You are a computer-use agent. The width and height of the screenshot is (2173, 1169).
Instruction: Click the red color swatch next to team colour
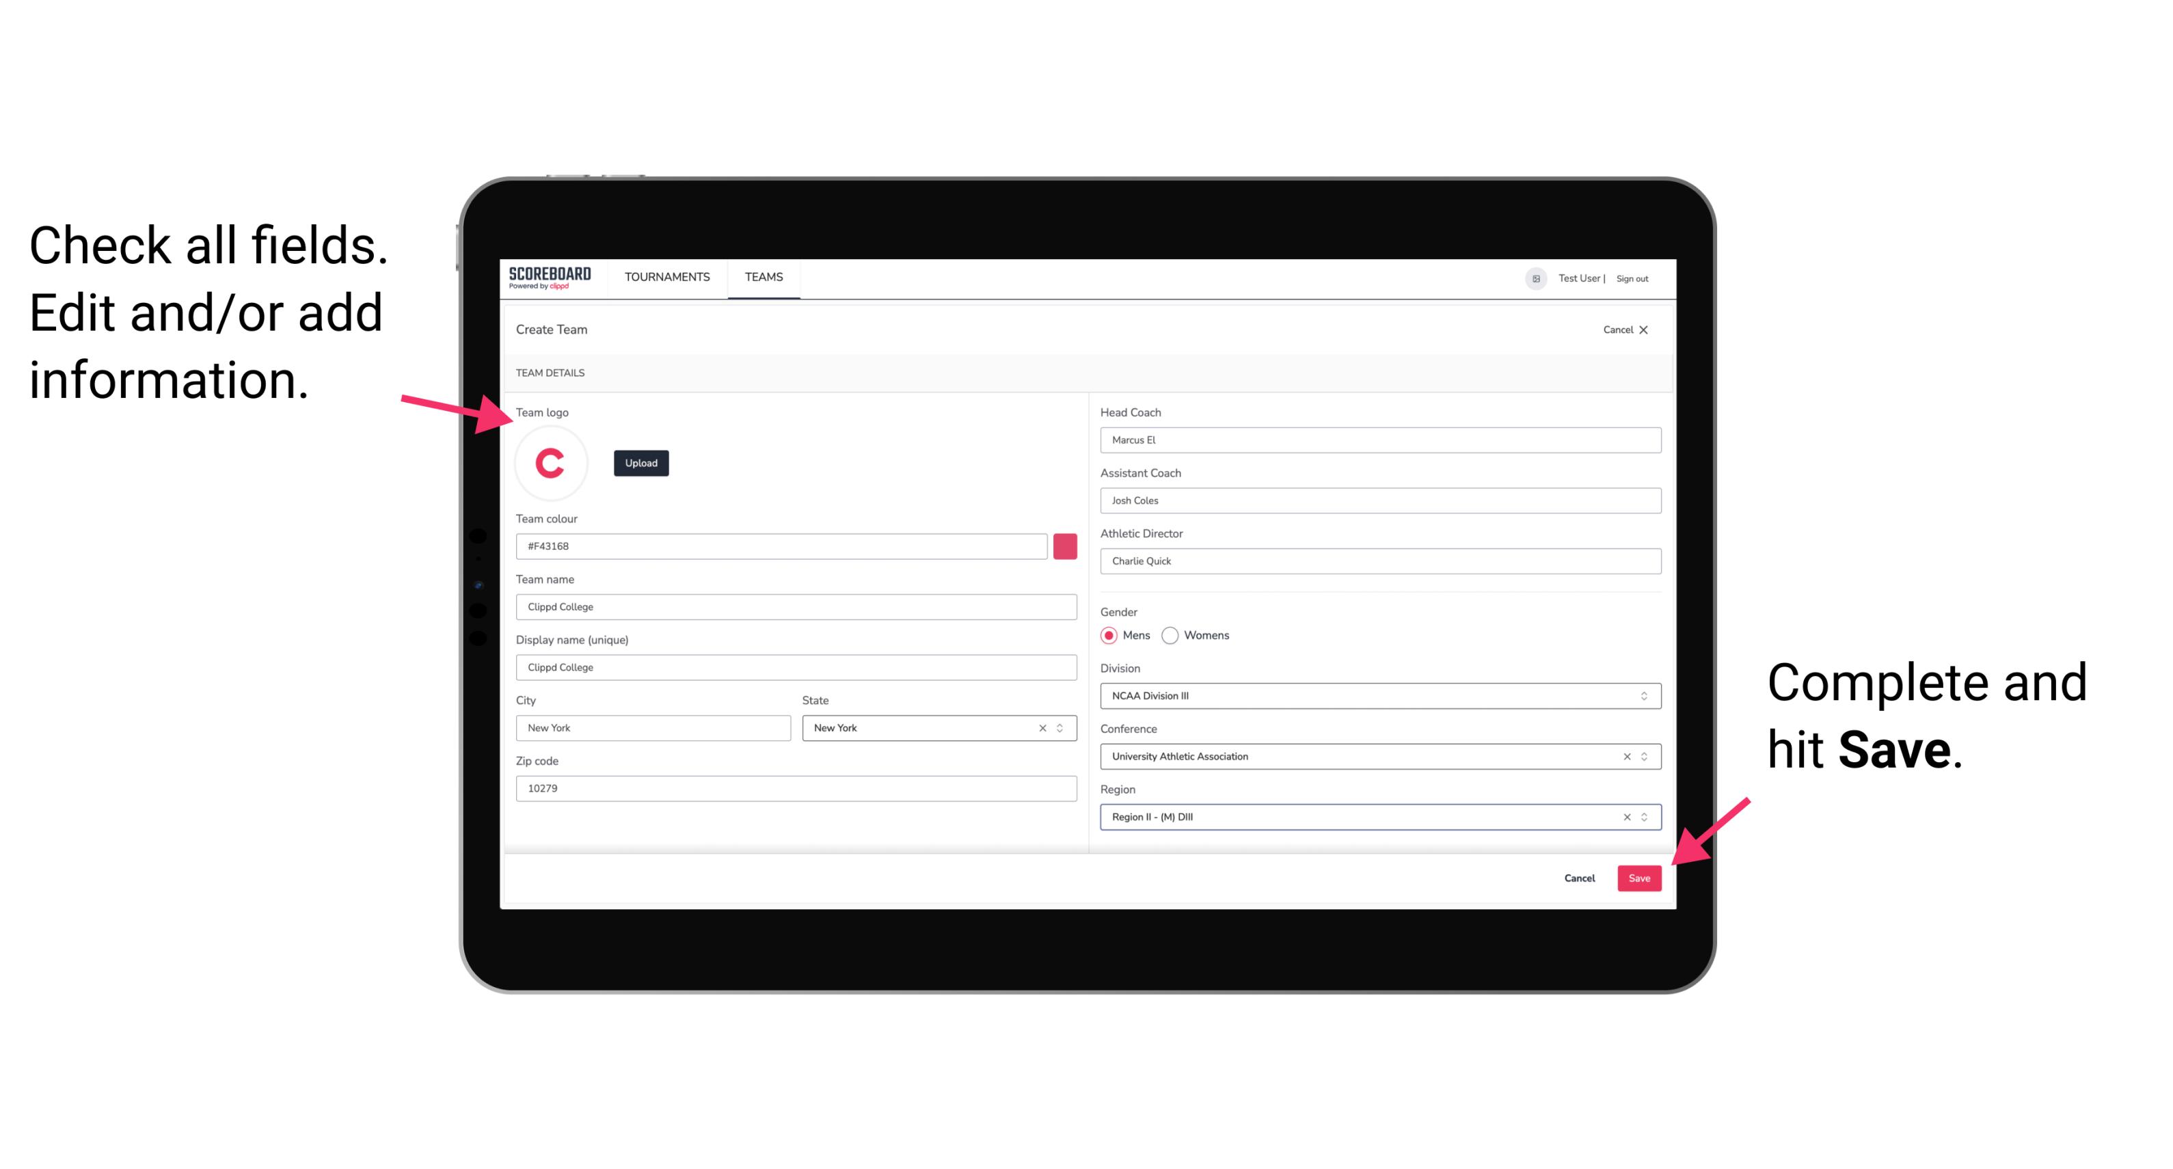click(x=1066, y=546)
